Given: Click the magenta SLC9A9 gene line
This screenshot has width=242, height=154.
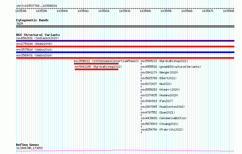Looking at the screenshot, I should click(125, 150).
